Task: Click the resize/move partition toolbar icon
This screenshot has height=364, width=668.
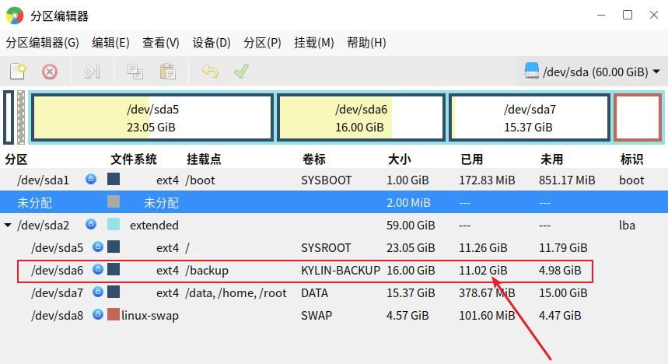Action: (93, 72)
